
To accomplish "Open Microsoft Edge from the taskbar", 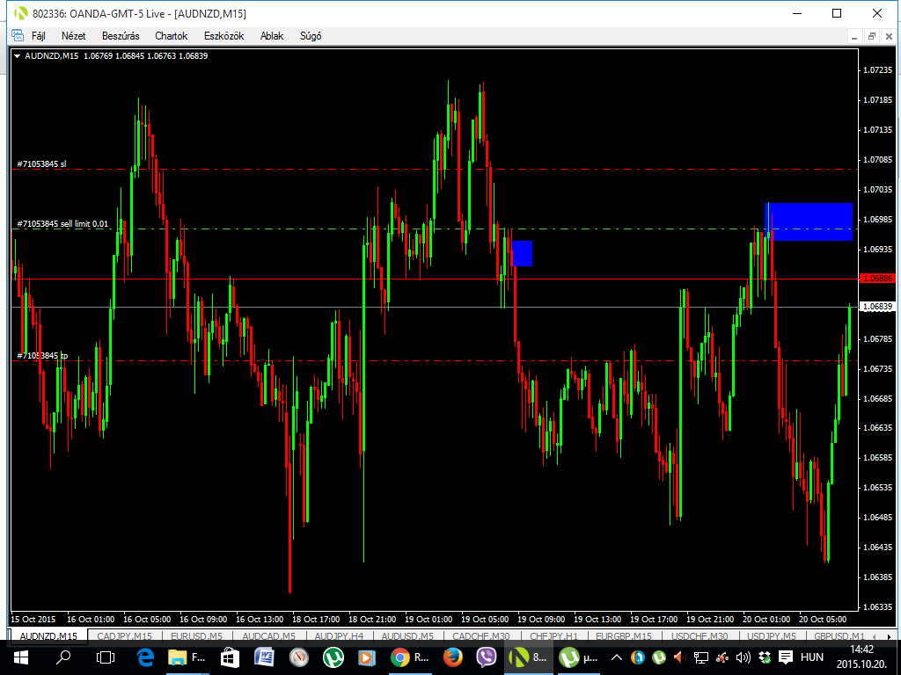I will pyautogui.click(x=146, y=657).
